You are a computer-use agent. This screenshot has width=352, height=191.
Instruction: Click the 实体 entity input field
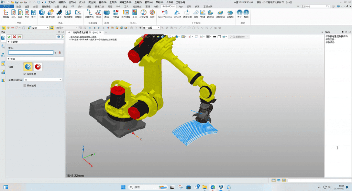click(31, 53)
